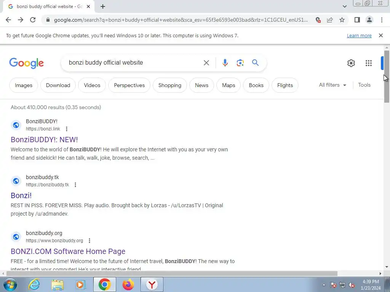Open the Bonzi! result link

[21, 195]
